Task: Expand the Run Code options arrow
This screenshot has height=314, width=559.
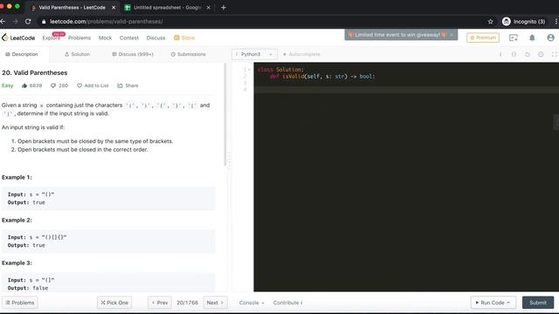Action: coord(508,303)
